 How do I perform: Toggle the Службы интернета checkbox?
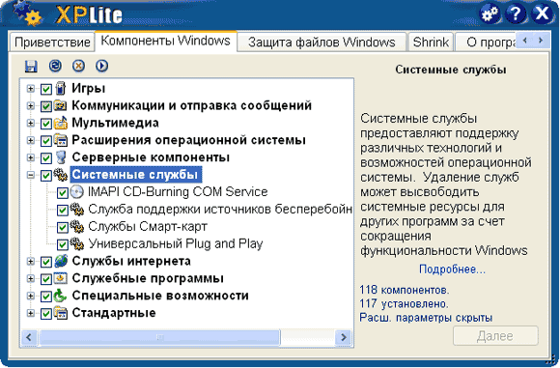coord(46,262)
